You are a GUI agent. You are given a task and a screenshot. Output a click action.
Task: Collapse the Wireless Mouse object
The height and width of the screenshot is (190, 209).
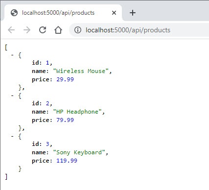click(x=12, y=55)
